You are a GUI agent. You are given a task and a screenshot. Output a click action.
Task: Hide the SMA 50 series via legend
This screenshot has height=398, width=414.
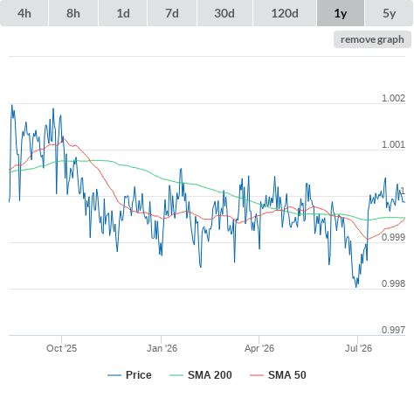287,375
